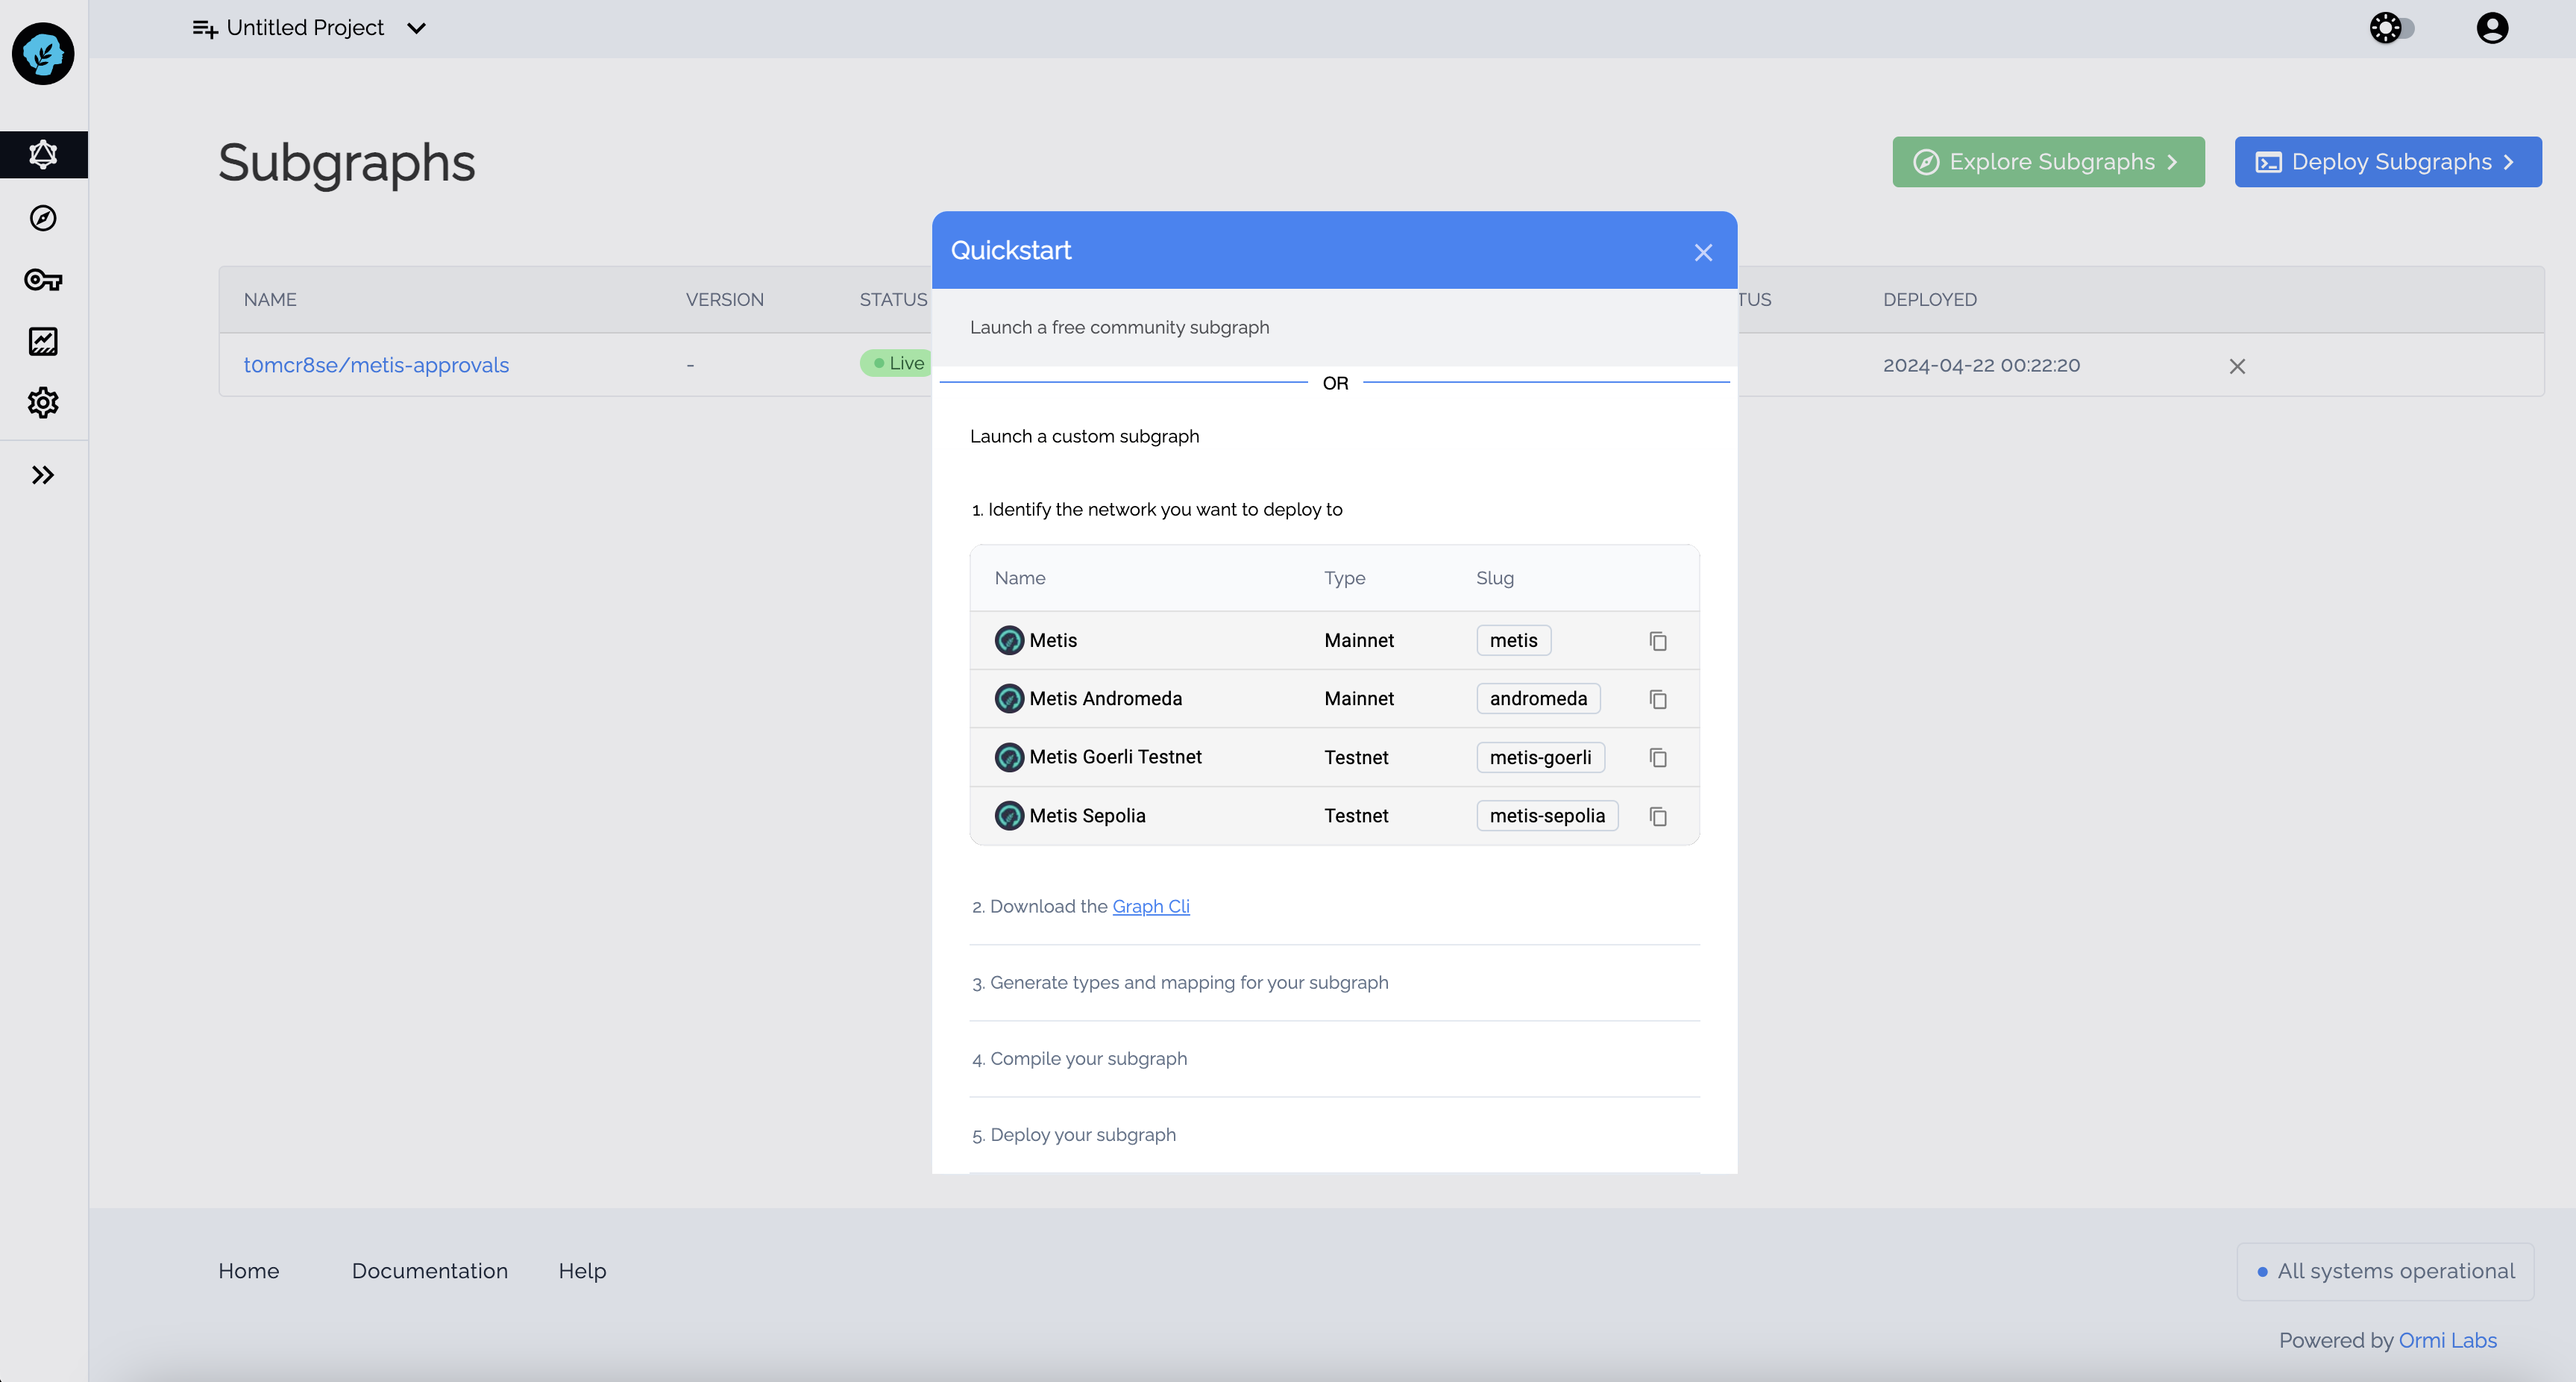Open the Graph Cli link

click(1151, 907)
